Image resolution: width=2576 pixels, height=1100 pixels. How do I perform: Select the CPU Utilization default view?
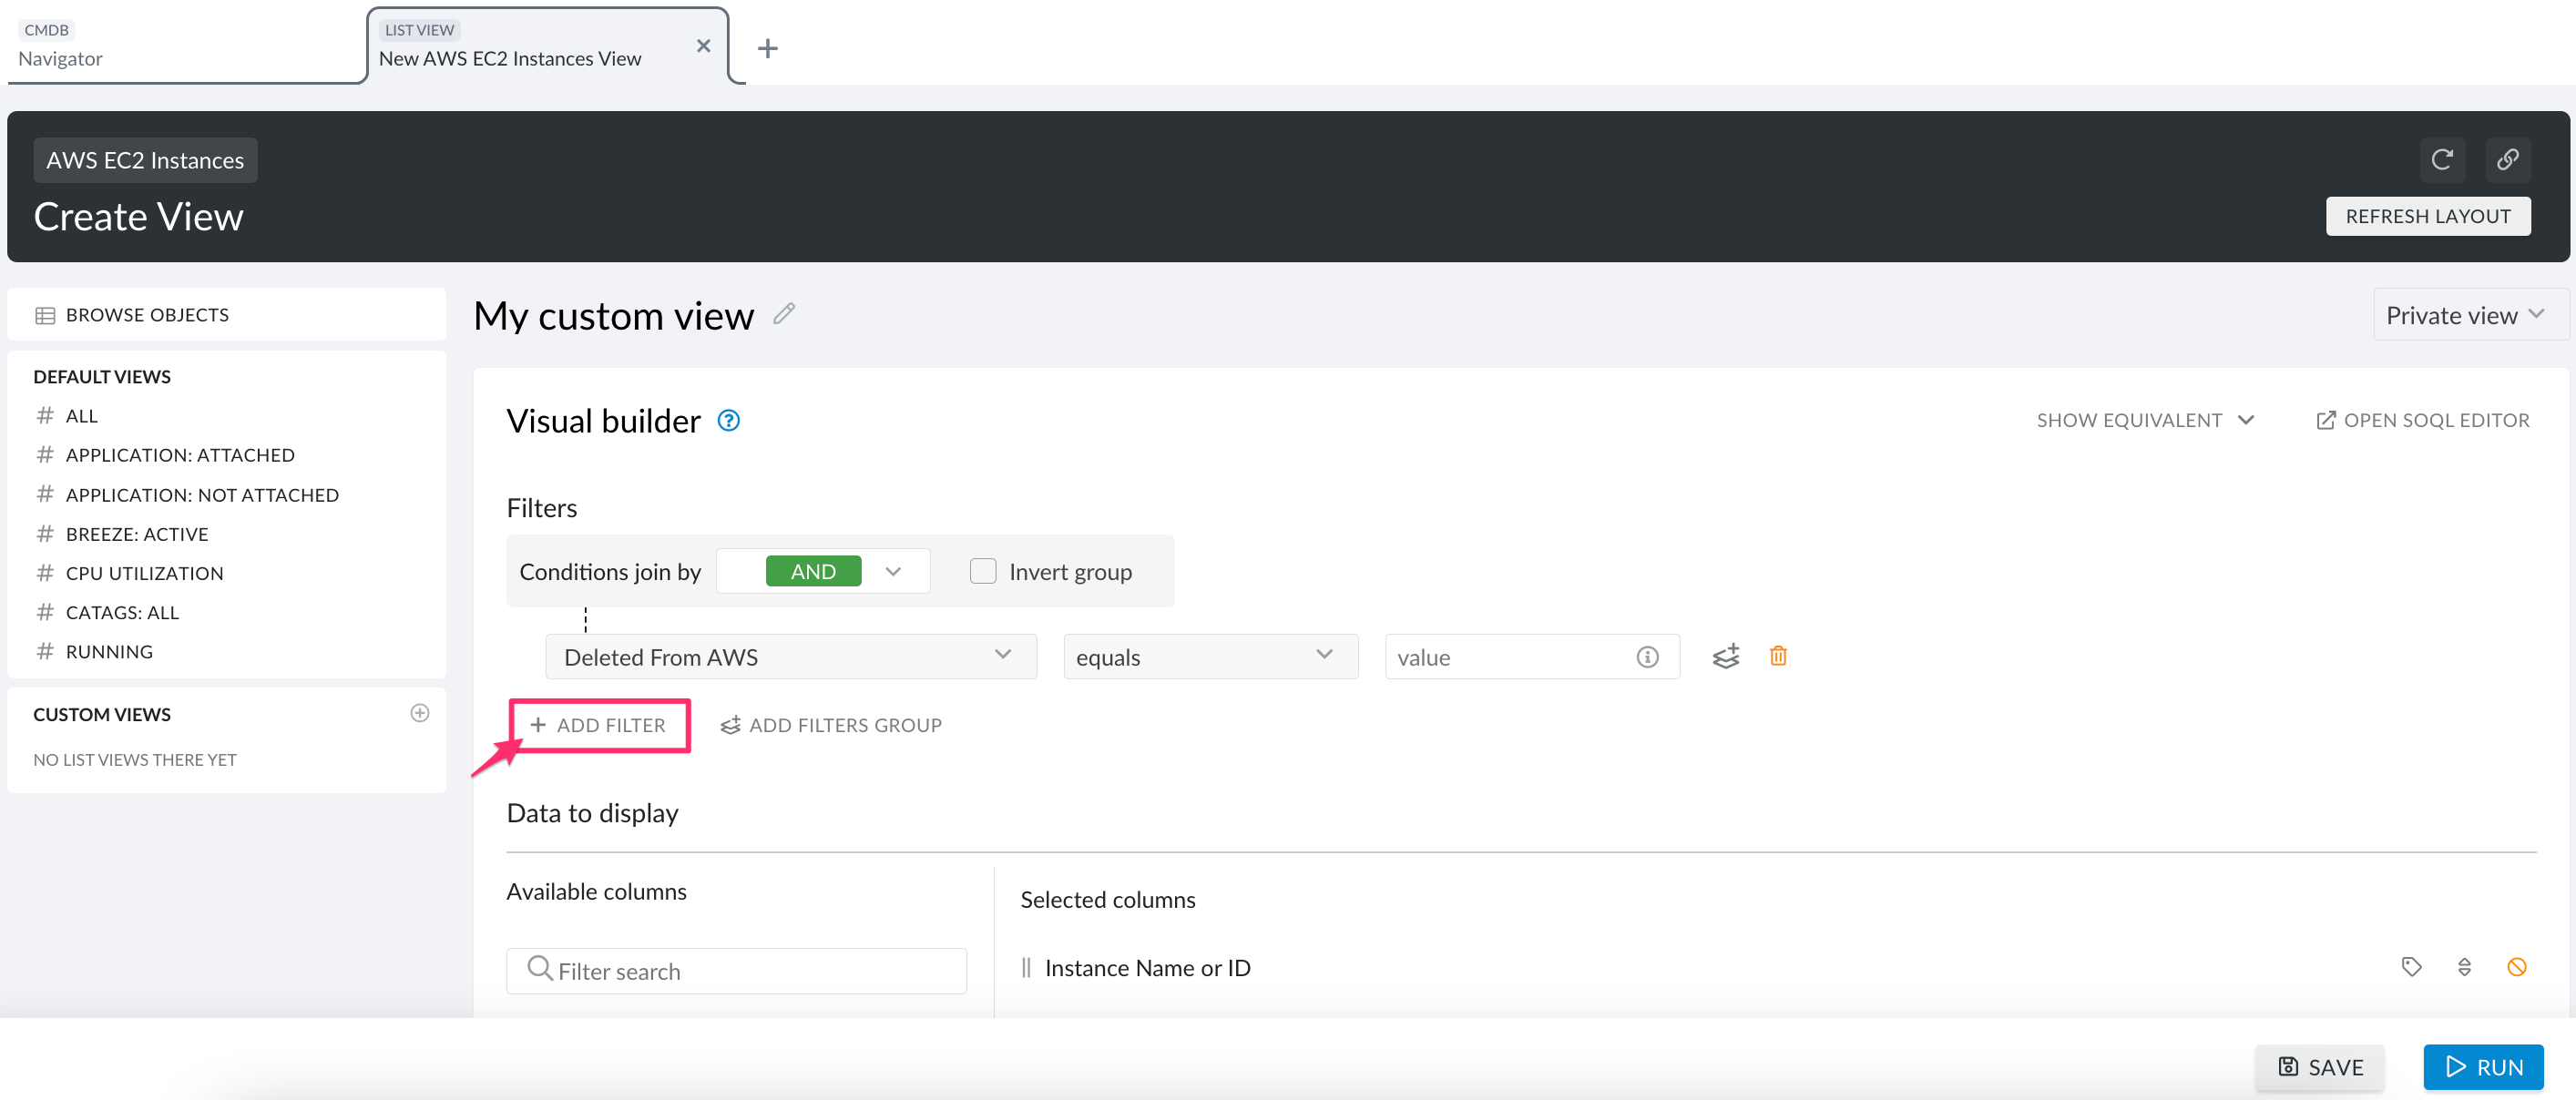point(144,572)
